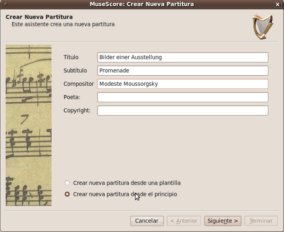Click the 'Este asistente crea una nueva partitura' text
Viewport: 284px width, 232px height.
click(x=63, y=24)
